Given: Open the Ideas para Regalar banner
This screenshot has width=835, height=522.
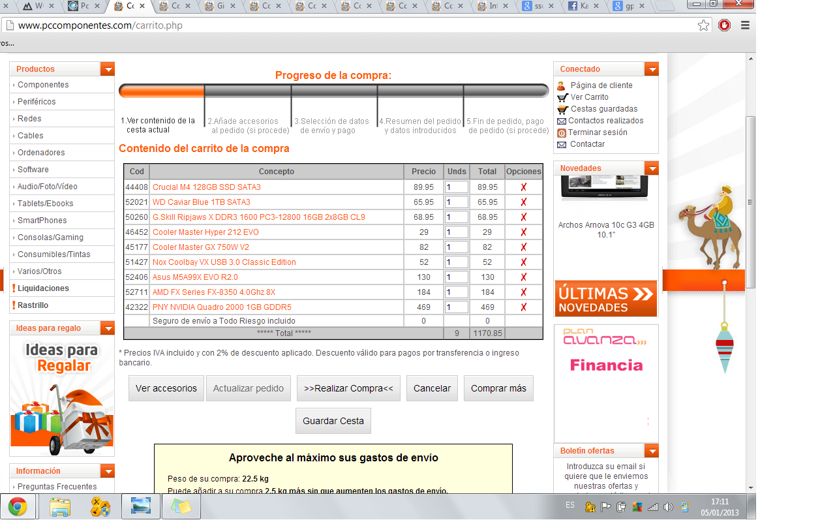Looking at the screenshot, I should coord(62,397).
